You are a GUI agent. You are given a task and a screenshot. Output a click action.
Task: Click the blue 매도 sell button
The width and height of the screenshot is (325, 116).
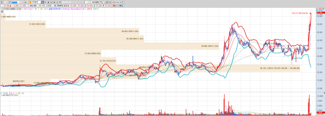[x=121, y=6]
